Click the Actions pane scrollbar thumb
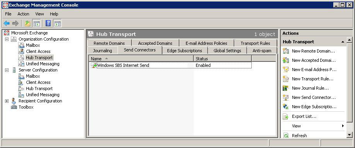The height and width of the screenshot is (148, 355). click(x=350, y=82)
